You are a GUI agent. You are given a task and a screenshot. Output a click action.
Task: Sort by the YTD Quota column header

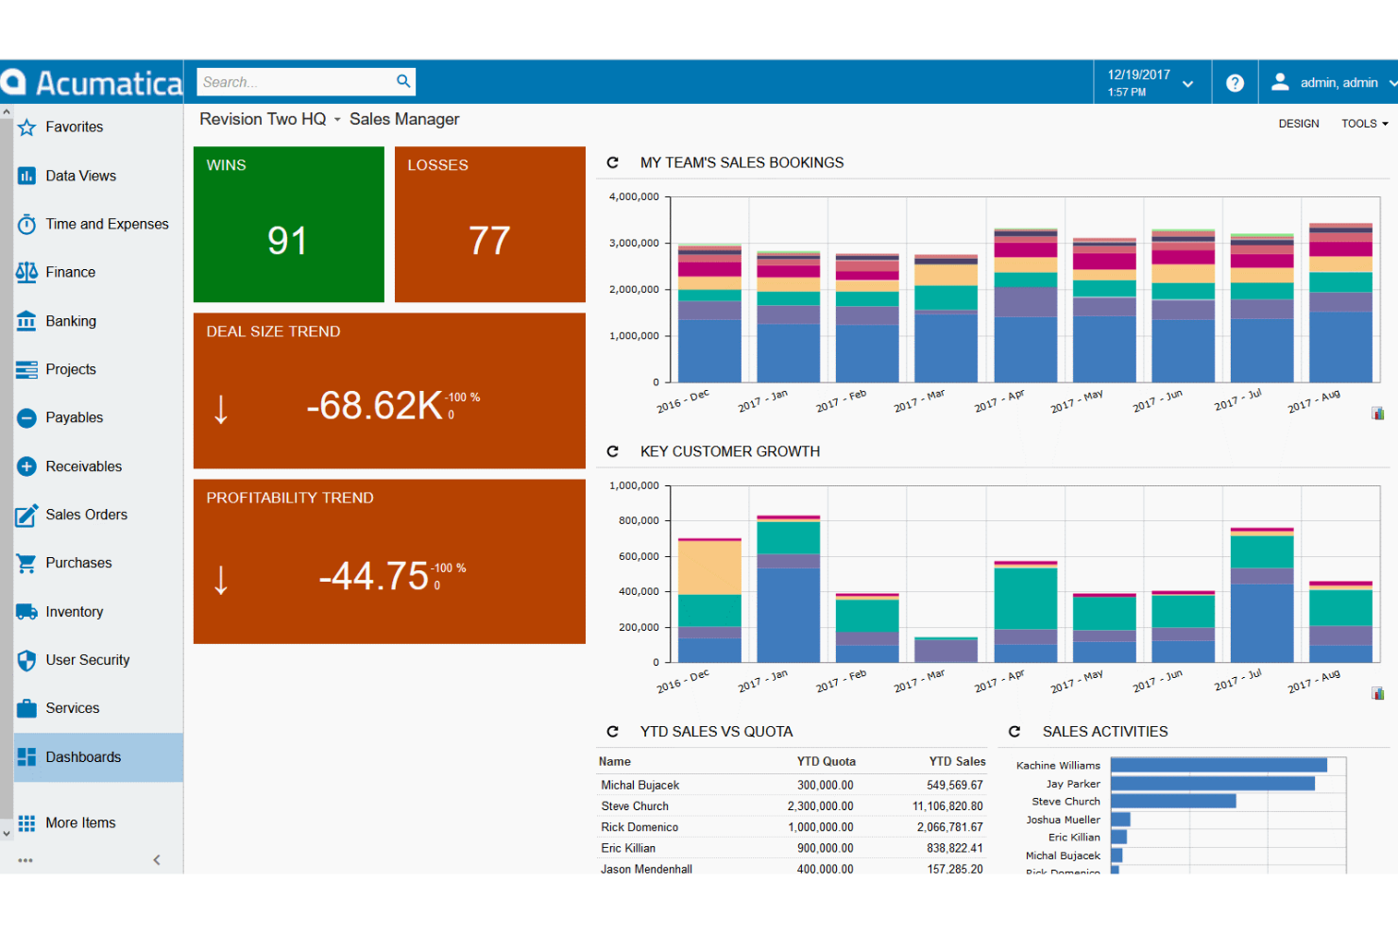[826, 762]
